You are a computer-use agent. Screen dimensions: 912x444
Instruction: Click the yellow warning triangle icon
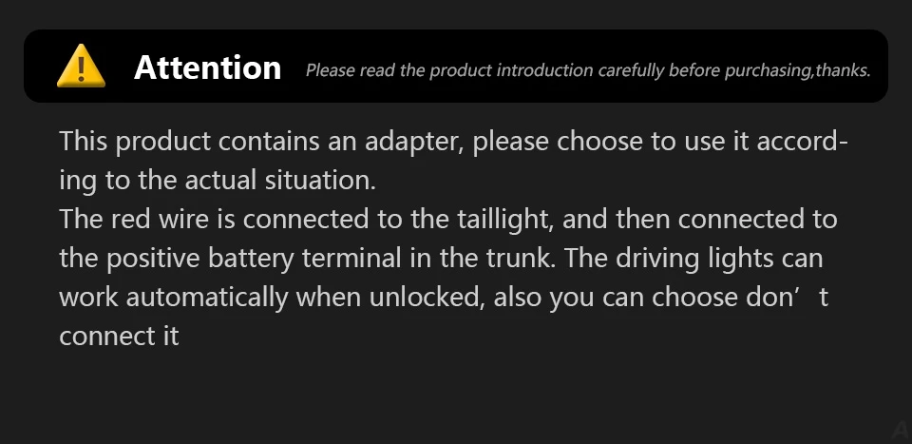pyautogui.click(x=81, y=67)
